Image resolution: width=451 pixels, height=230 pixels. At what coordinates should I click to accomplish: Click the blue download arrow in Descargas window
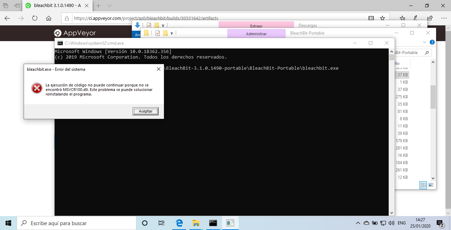137,25
